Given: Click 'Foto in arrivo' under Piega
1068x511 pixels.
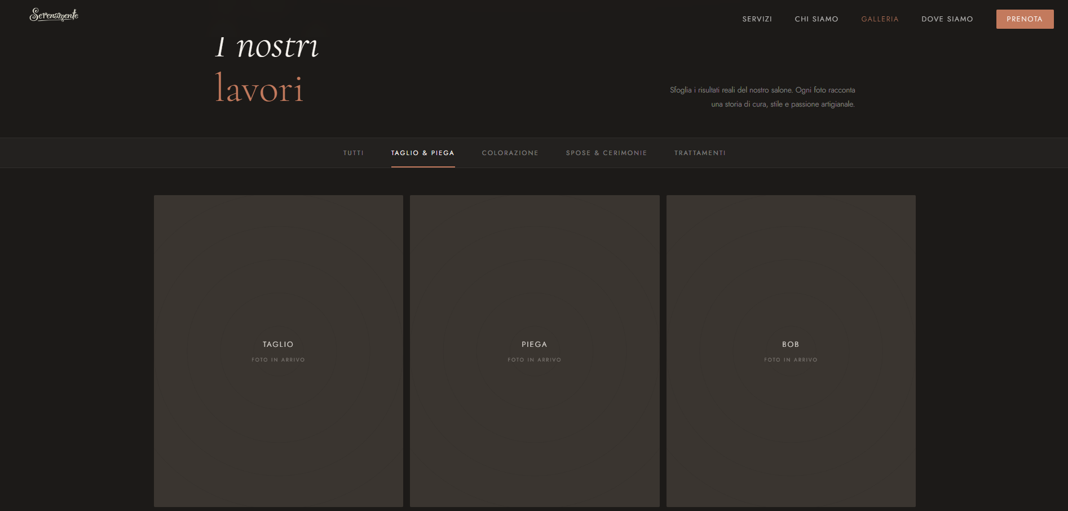Looking at the screenshot, I should pos(534,360).
